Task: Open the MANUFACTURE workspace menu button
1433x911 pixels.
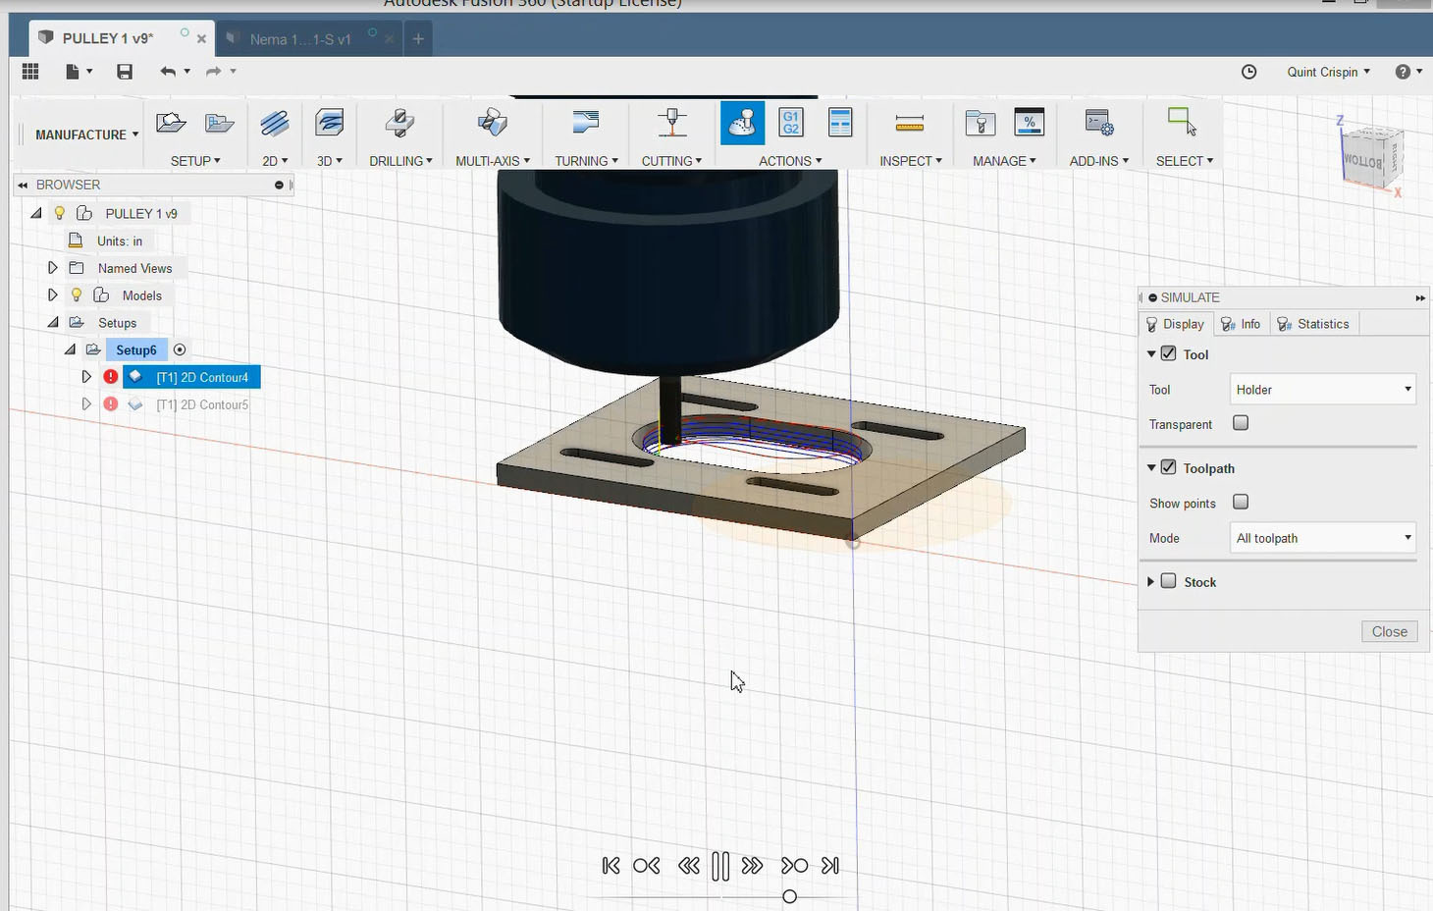Action: point(86,134)
